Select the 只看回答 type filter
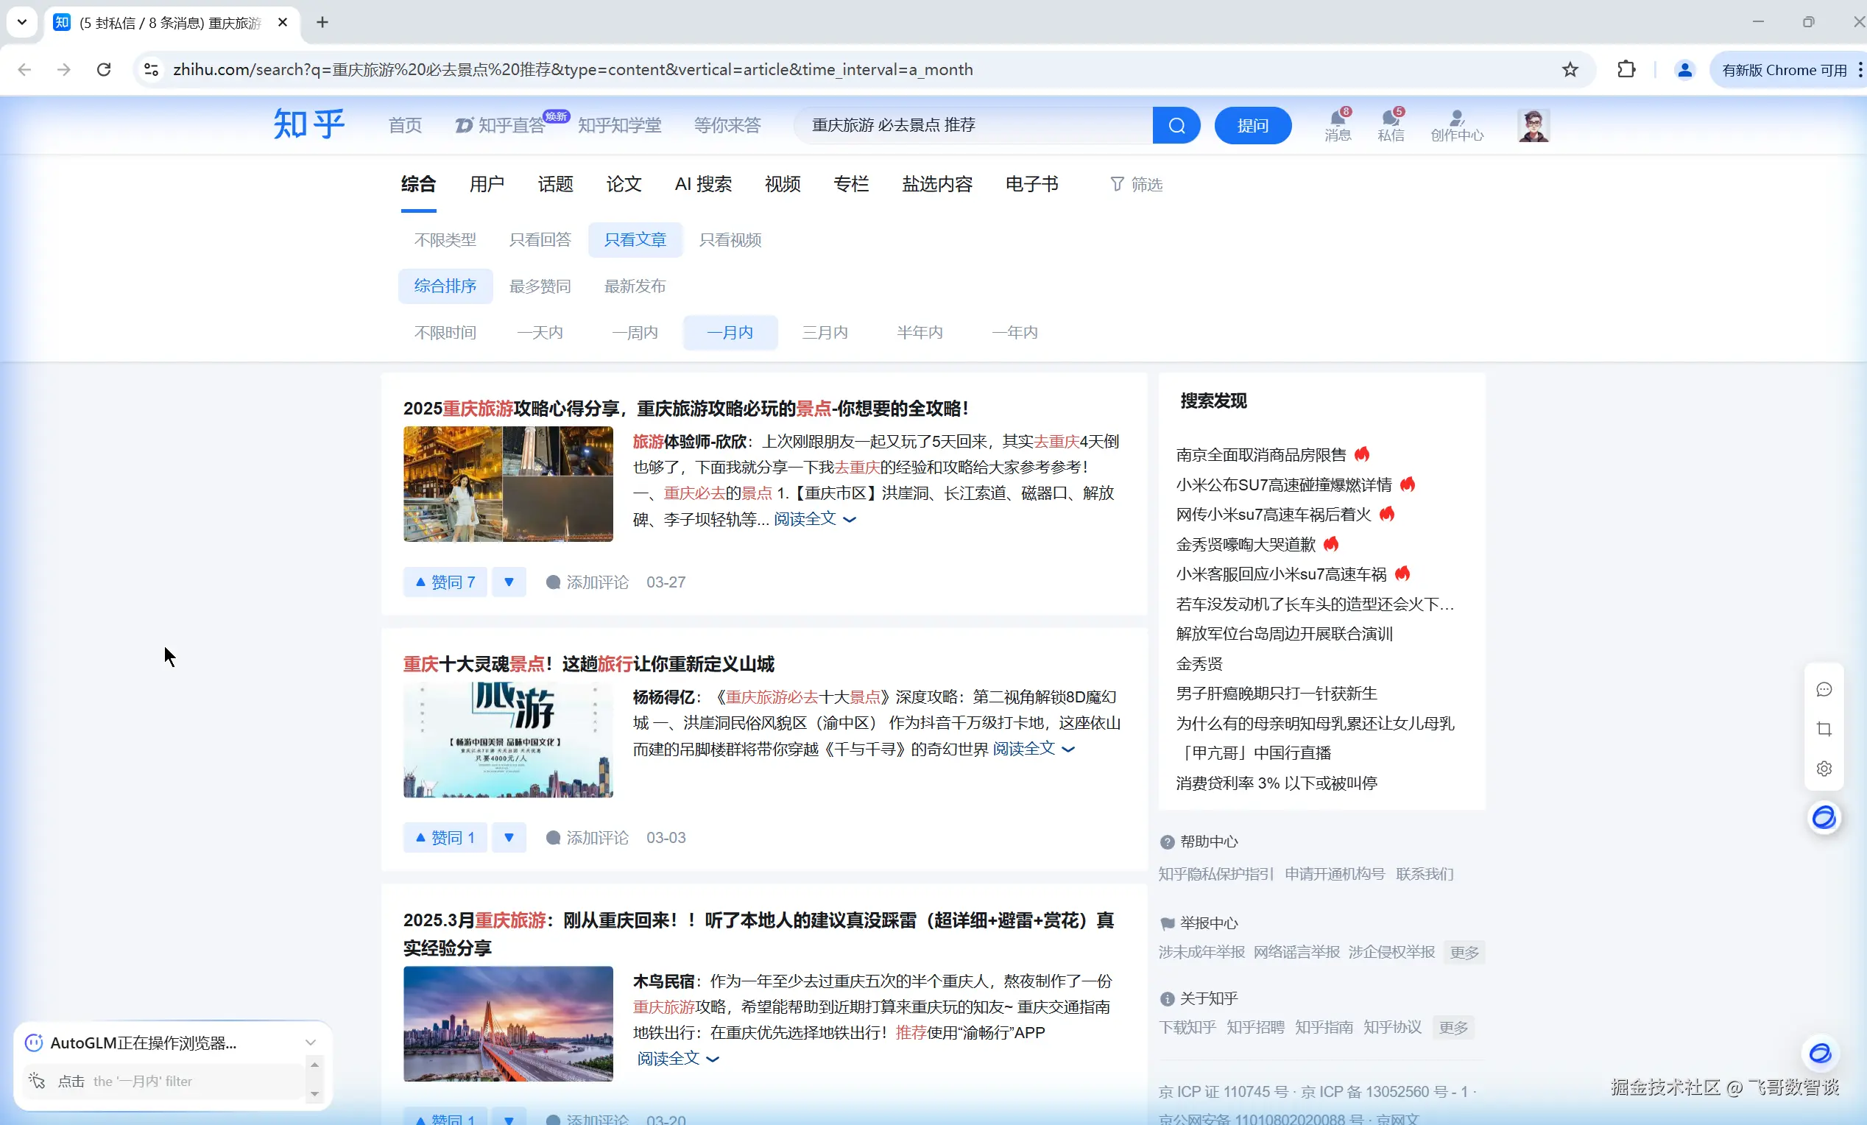The image size is (1867, 1125). (540, 240)
